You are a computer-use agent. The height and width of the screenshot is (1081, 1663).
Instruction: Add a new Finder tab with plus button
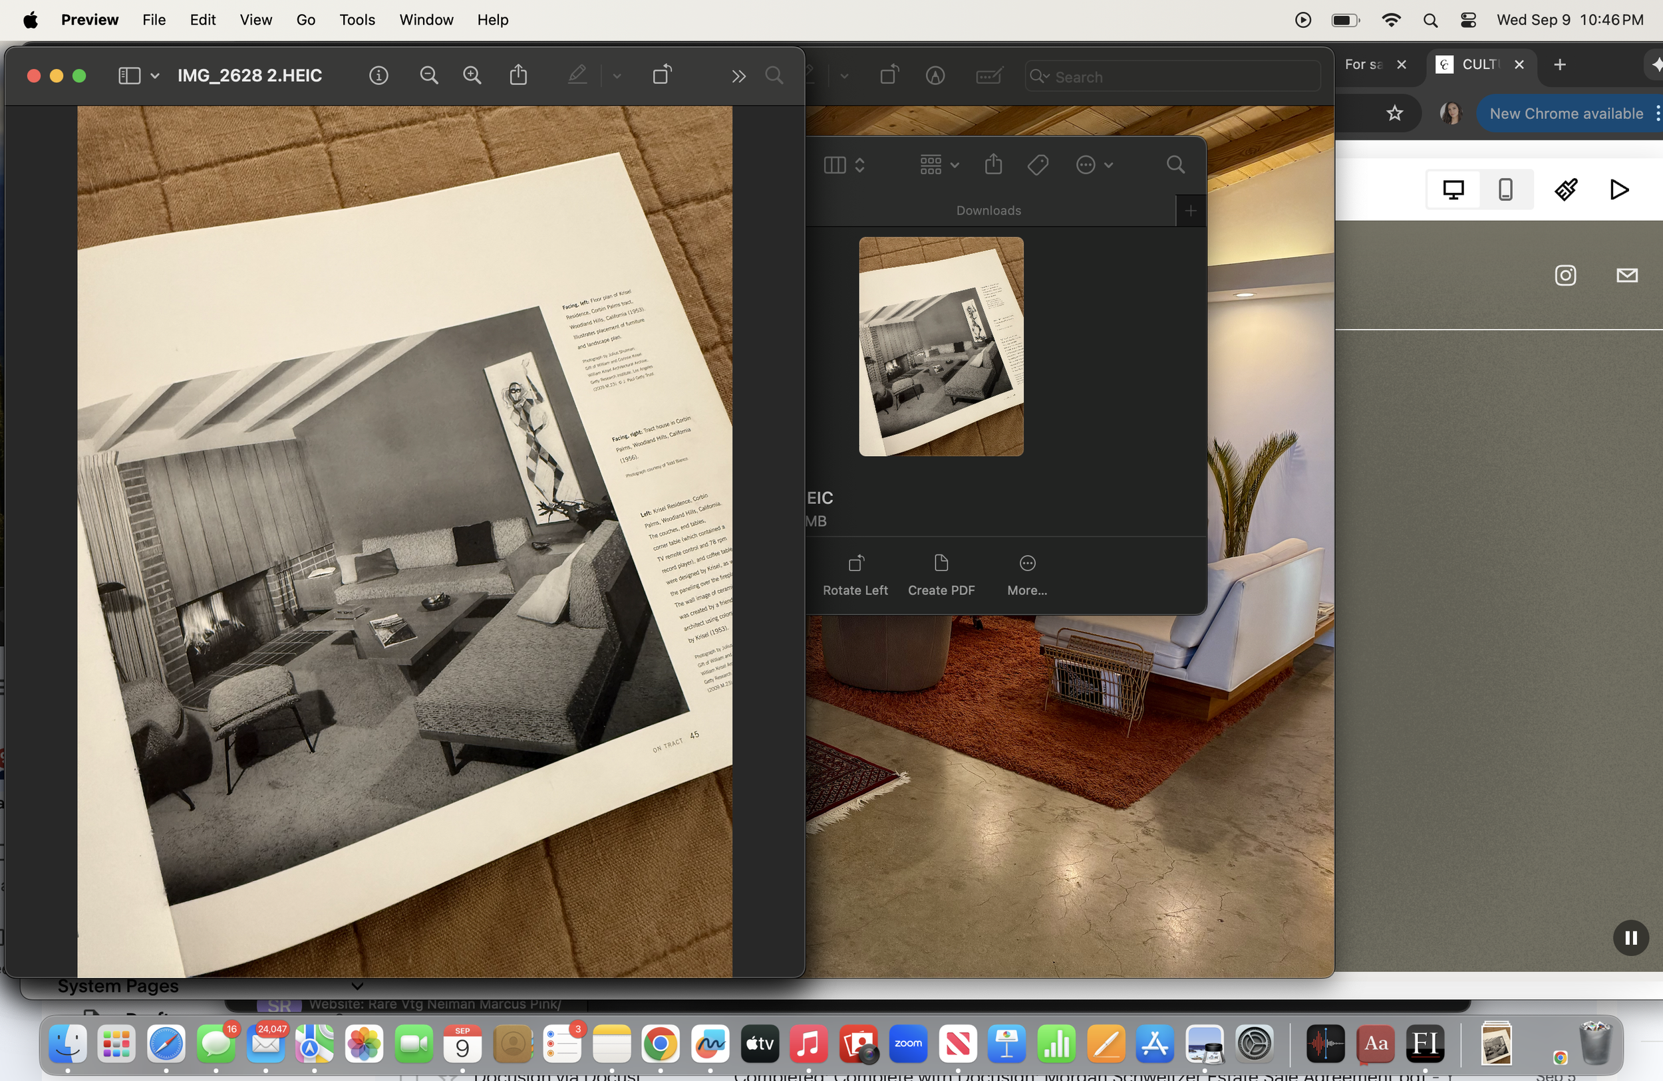1191,210
